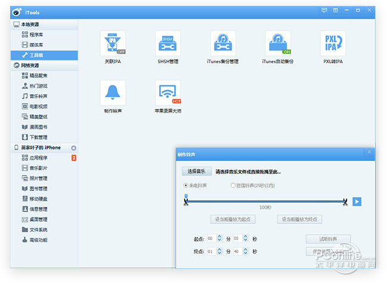Click the save-and-import-to-phone button
The image size is (387, 286).
[328, 251]
